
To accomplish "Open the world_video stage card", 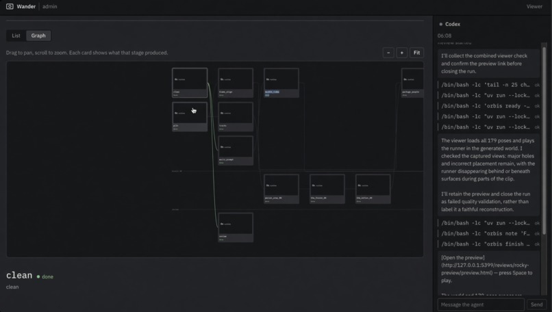I will [281, 83].
